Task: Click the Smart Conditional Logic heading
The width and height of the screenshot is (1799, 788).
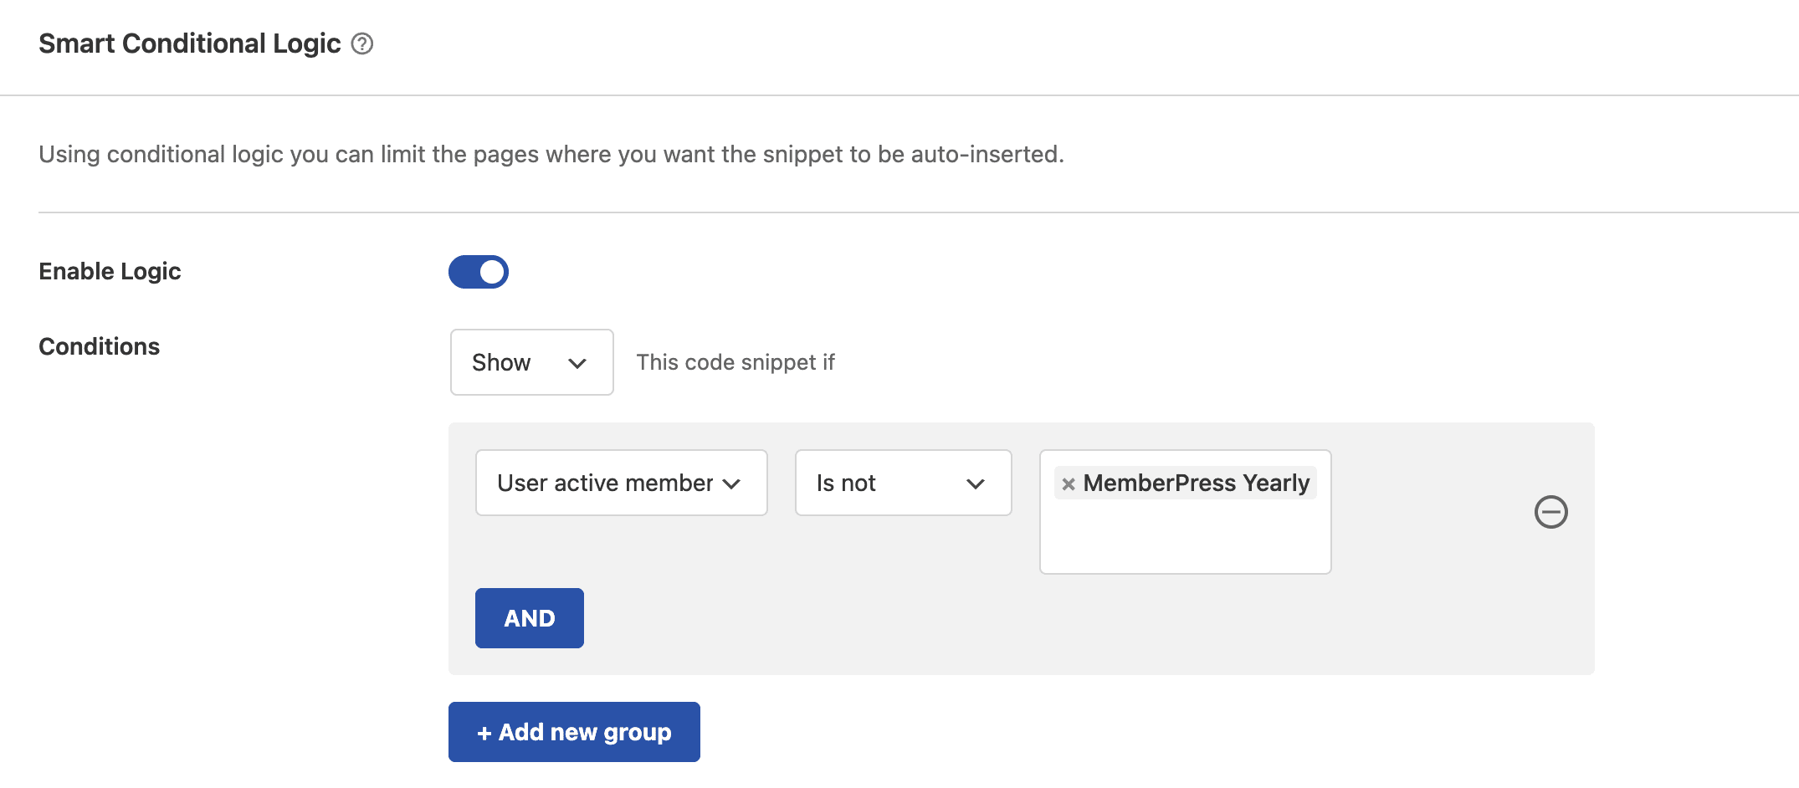Action: tap(190, 43)
